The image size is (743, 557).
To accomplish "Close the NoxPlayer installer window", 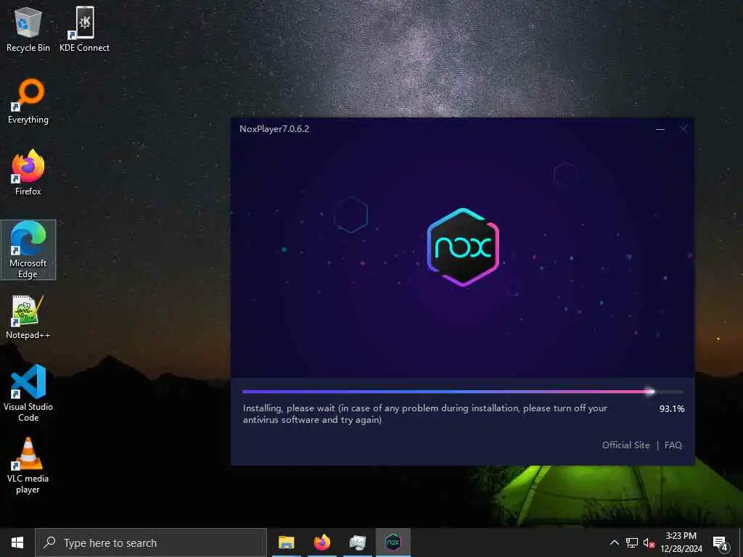I will pyautogui.click(x=684, y=129).
